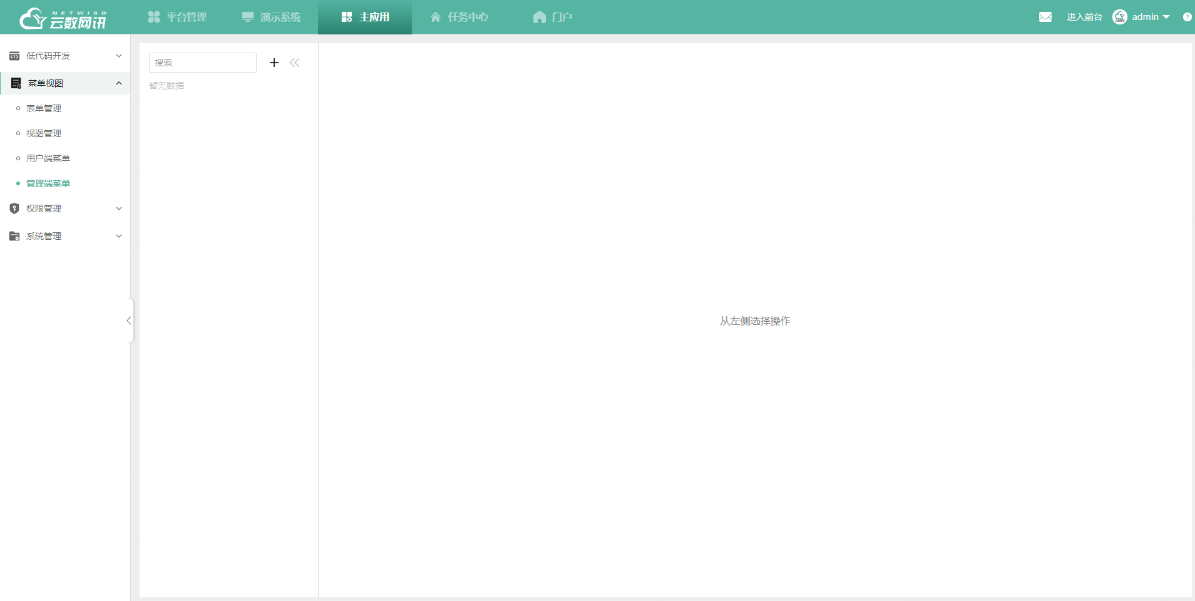Image resolution: width=1195 pixels, height=601 pixels.
Task: Click the help question mark icon
Action: (x=1187, y=17)
